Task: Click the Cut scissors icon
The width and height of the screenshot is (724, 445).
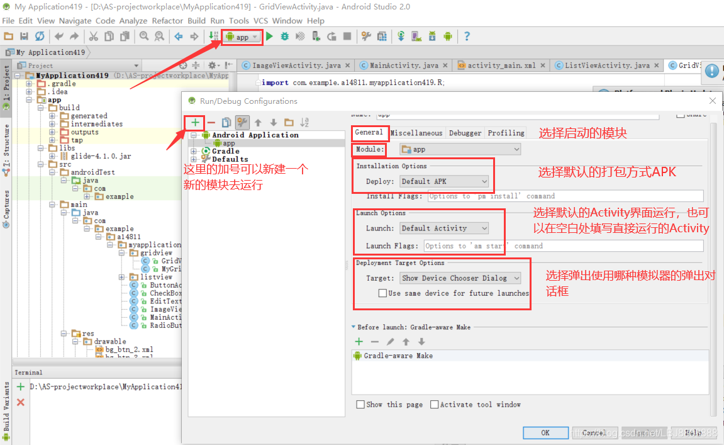Action: 93,37
